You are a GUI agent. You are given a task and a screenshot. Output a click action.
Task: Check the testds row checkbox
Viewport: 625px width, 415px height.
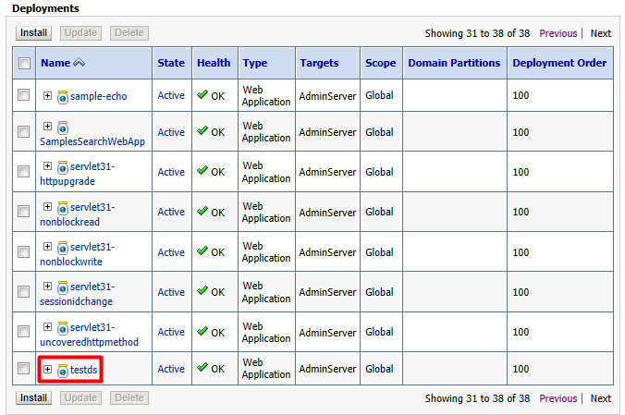23,368
